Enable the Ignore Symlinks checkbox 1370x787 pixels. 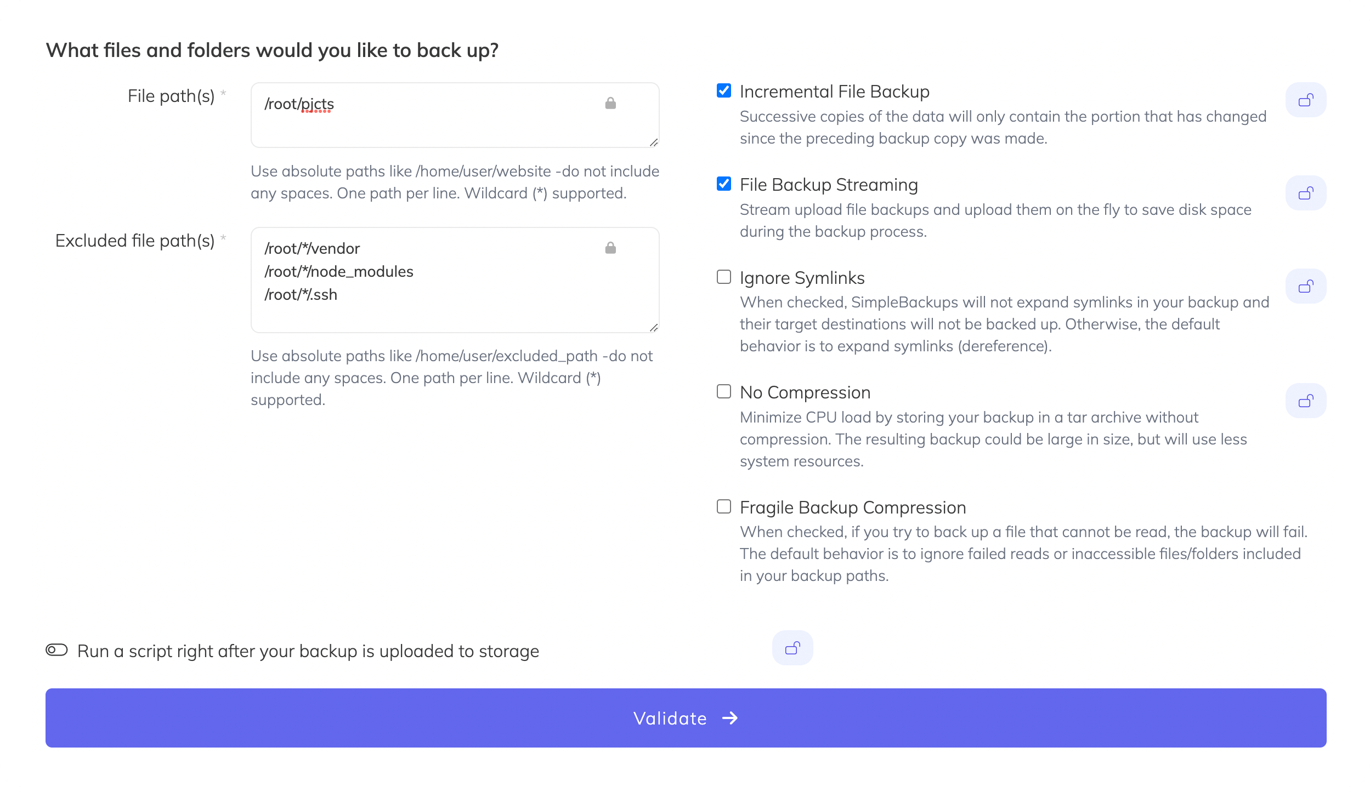tap(724, 277)
